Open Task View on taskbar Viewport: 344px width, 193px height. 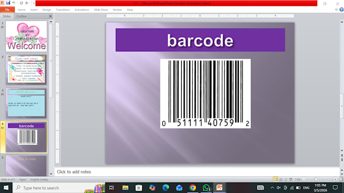pyautogui.click(x=112, y=188)
